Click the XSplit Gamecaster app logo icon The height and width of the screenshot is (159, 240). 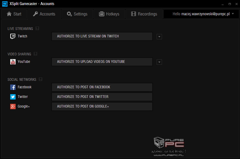pos(5,4)
